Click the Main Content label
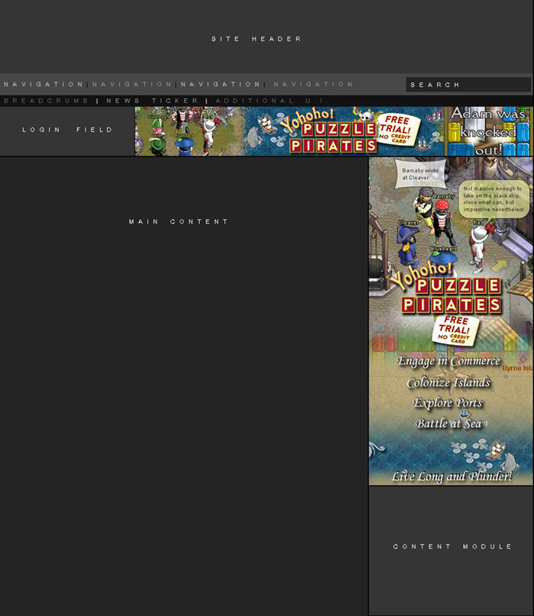The height and width of the screenshot is (616, 534). (179, 221)
